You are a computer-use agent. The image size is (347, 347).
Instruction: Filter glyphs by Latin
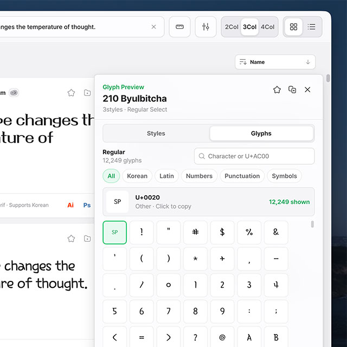pos(166,176)
